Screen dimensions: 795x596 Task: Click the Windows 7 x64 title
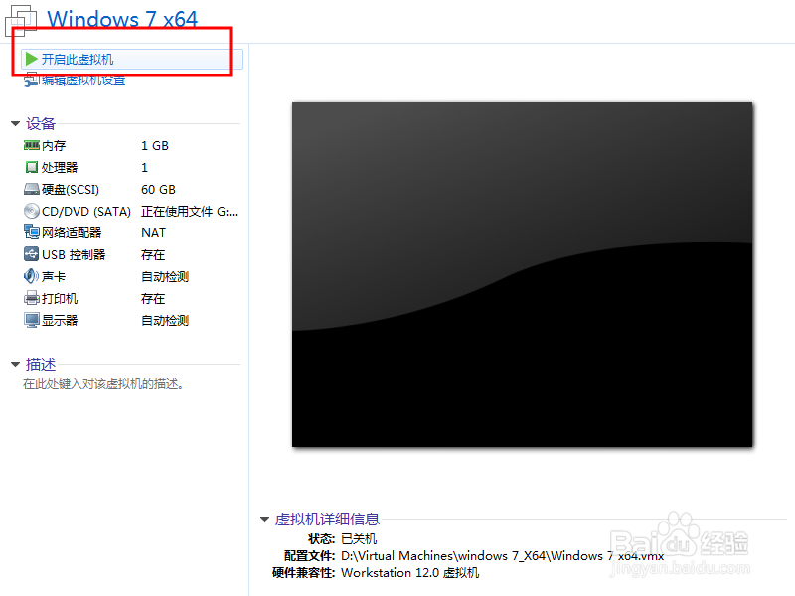coord(122,19)
